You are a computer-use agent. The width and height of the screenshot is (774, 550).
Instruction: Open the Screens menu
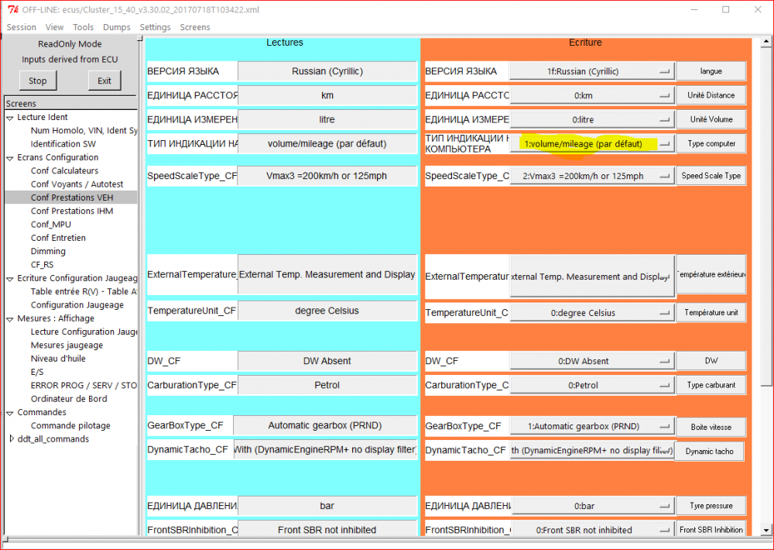[195, 27]
